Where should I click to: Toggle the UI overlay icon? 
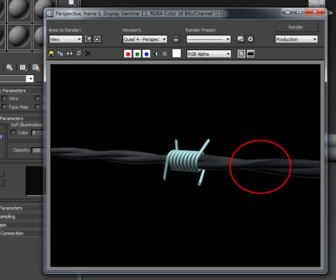pos(241,54)
